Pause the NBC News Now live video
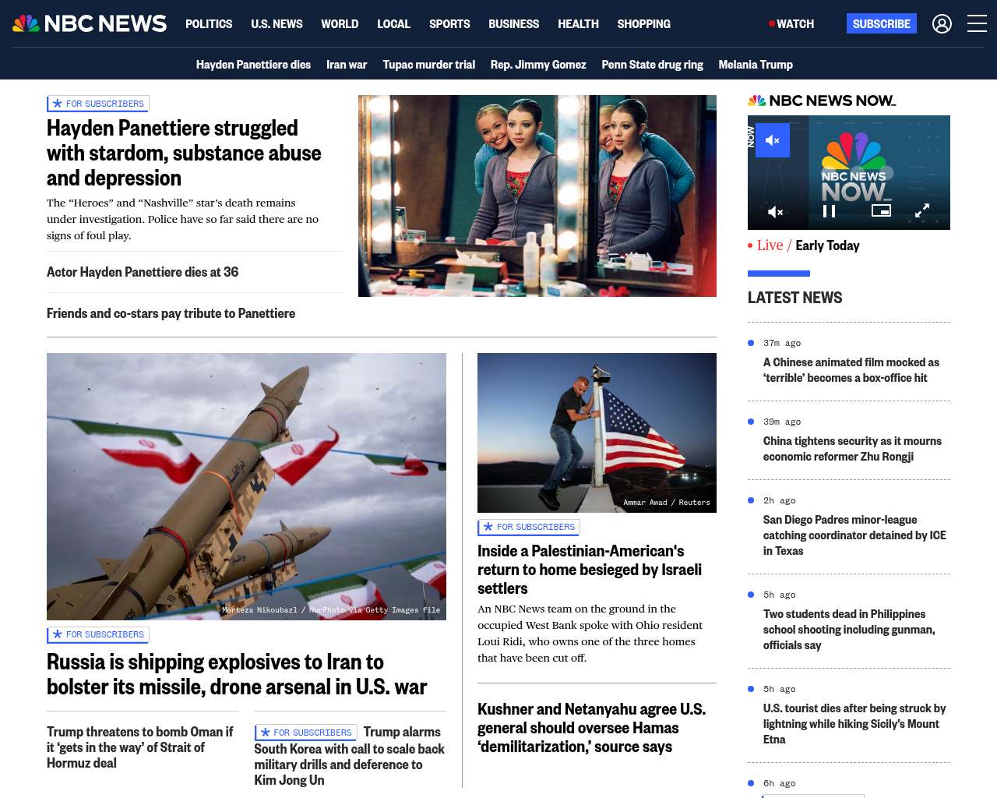This screenshot has height=798, width=997. pos(830,211)
